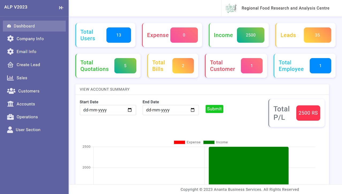Click the Total Bills label

(x=159, y=66)
